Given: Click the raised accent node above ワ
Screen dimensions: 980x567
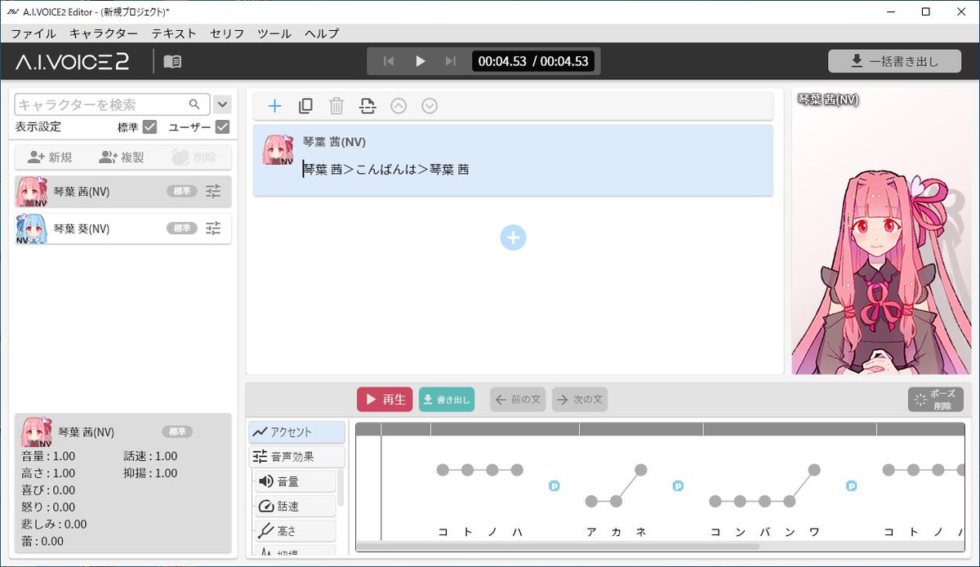Looking at the screenshot, I should pos(814,470).
